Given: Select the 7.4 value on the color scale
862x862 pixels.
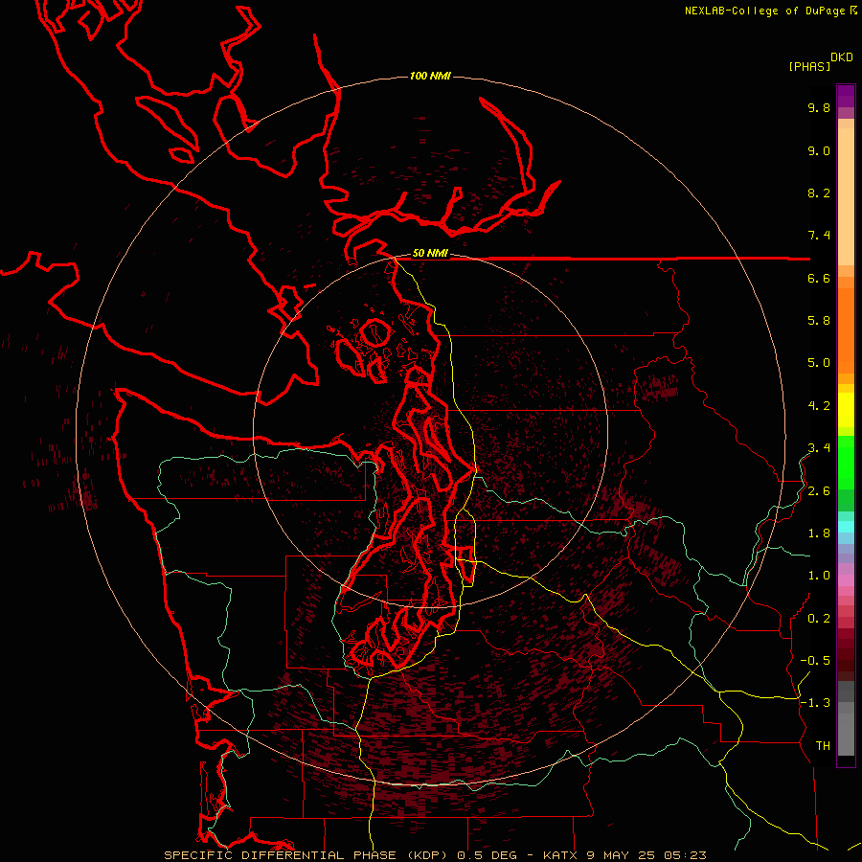Looking at the screenshot, I should pos(819,236).
